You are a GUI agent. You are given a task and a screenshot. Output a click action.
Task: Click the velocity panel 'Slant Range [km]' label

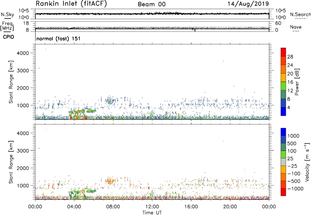coord(11,162)
